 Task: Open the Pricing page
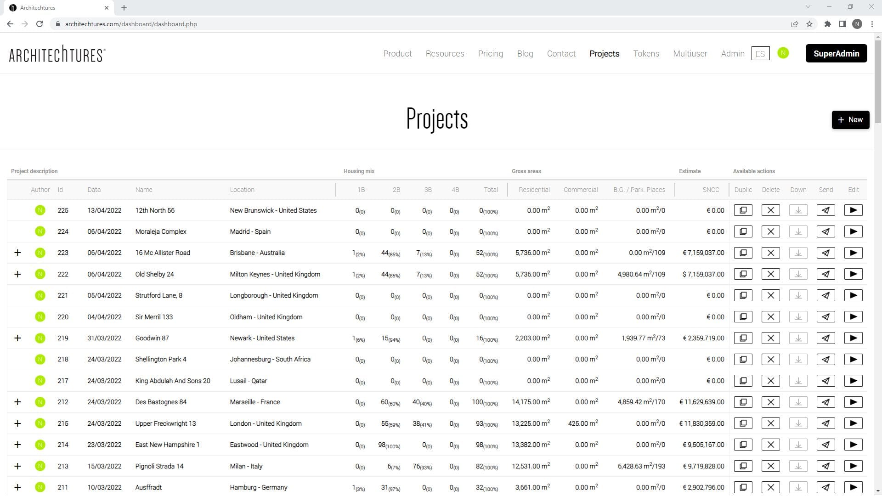pos(491,53)
